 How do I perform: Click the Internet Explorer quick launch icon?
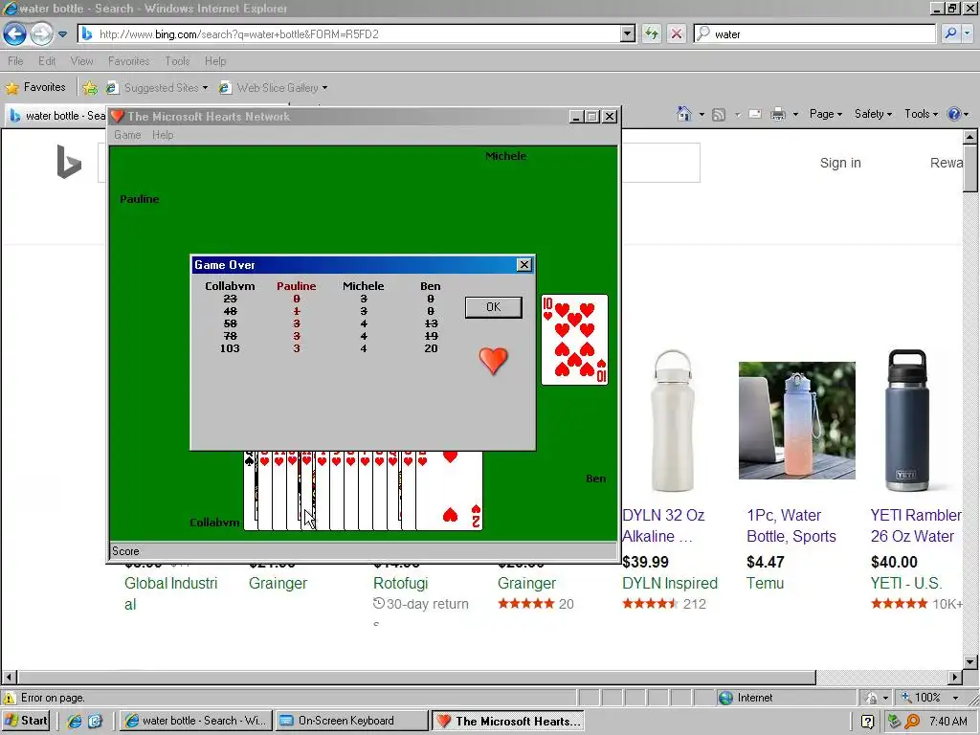click(x=75, y=721)
